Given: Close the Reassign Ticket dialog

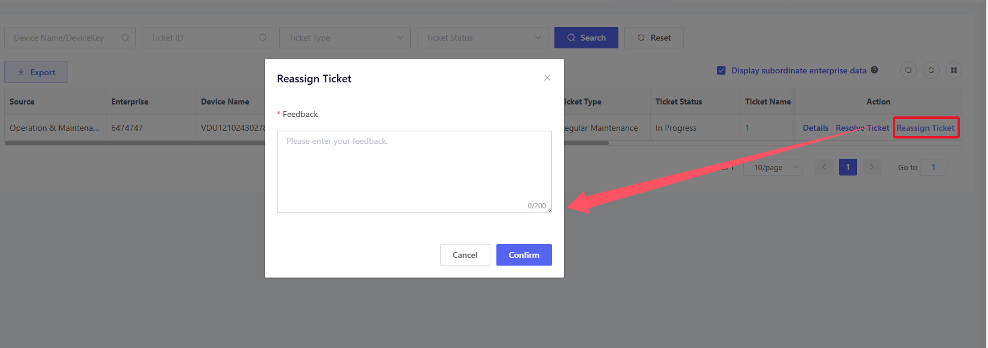Looking at the screenshot, I should coord(547,78).
